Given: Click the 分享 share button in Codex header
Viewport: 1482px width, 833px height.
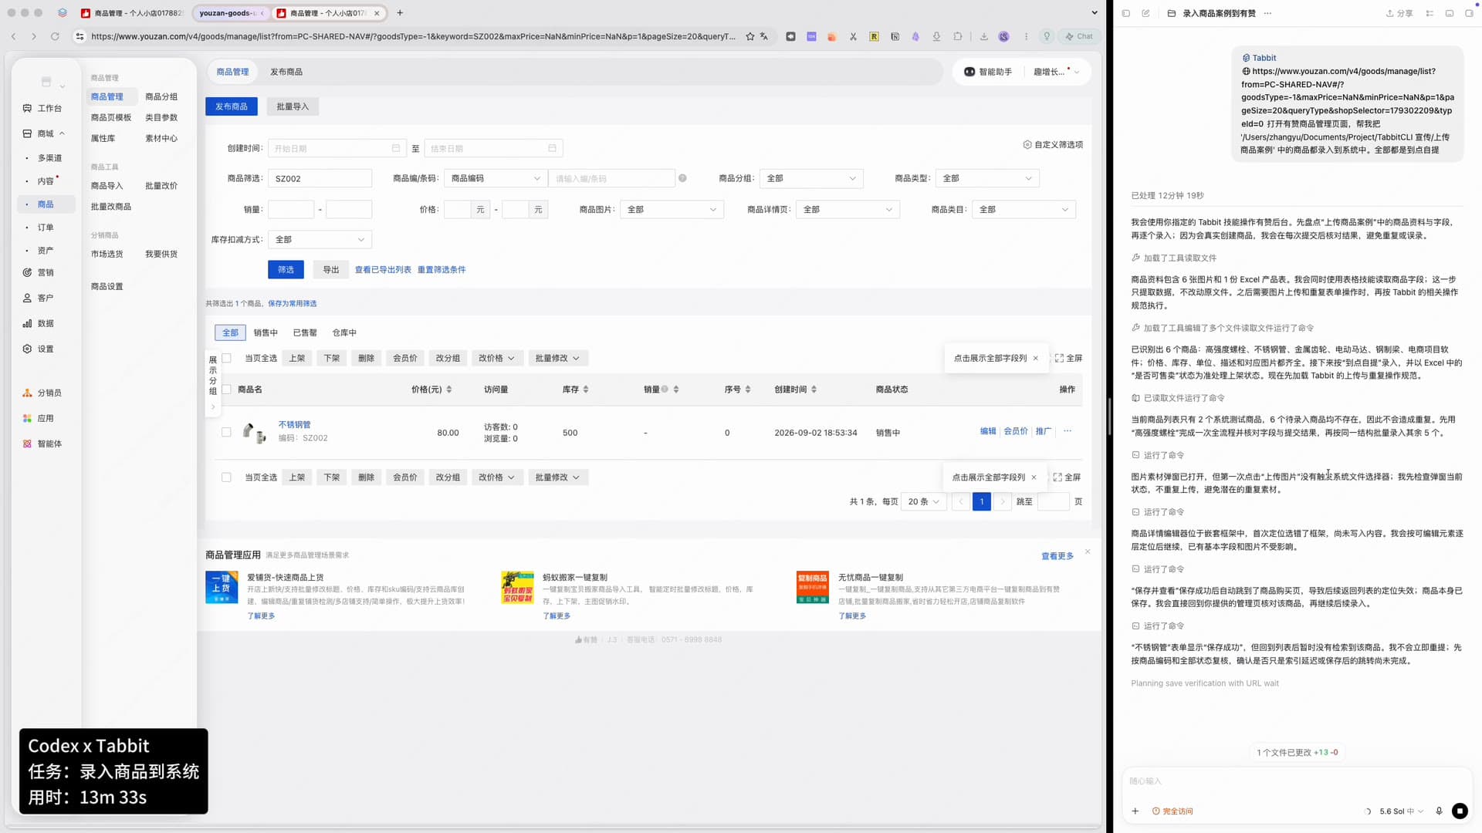Looking at the screenshot, I should [x=1399, y=13].
